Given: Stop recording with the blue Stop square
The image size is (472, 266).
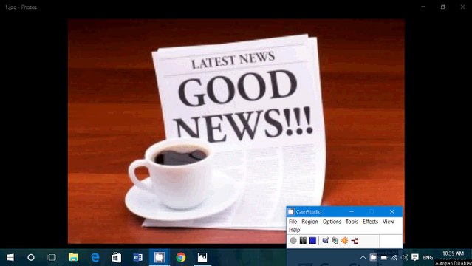Looking at the screenshot, I should pos(312,240).
